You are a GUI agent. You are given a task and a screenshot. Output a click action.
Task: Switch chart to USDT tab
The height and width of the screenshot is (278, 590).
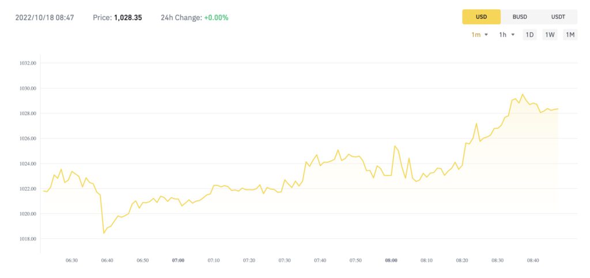click(x=558, y=17)
